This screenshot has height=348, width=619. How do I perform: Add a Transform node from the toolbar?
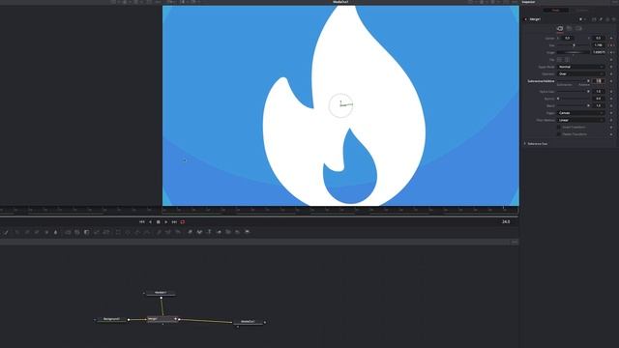coord(106,232)
